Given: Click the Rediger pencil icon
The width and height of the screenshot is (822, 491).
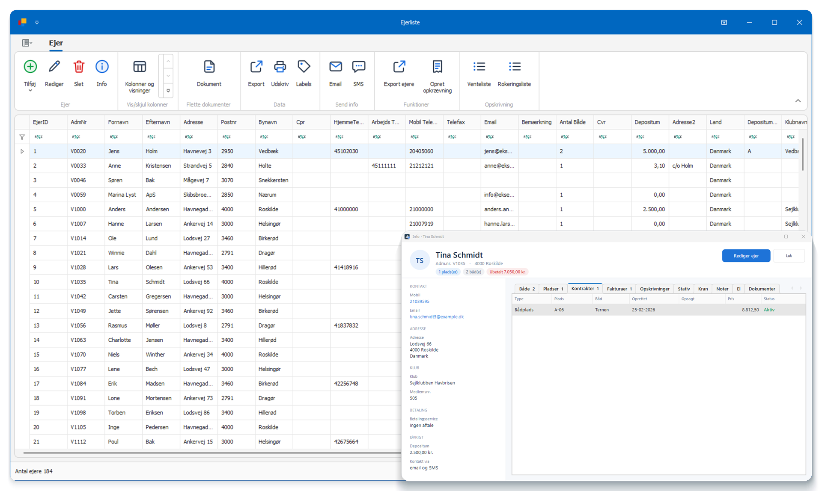Looking at the screenshot, I should (x=54, y=67).
